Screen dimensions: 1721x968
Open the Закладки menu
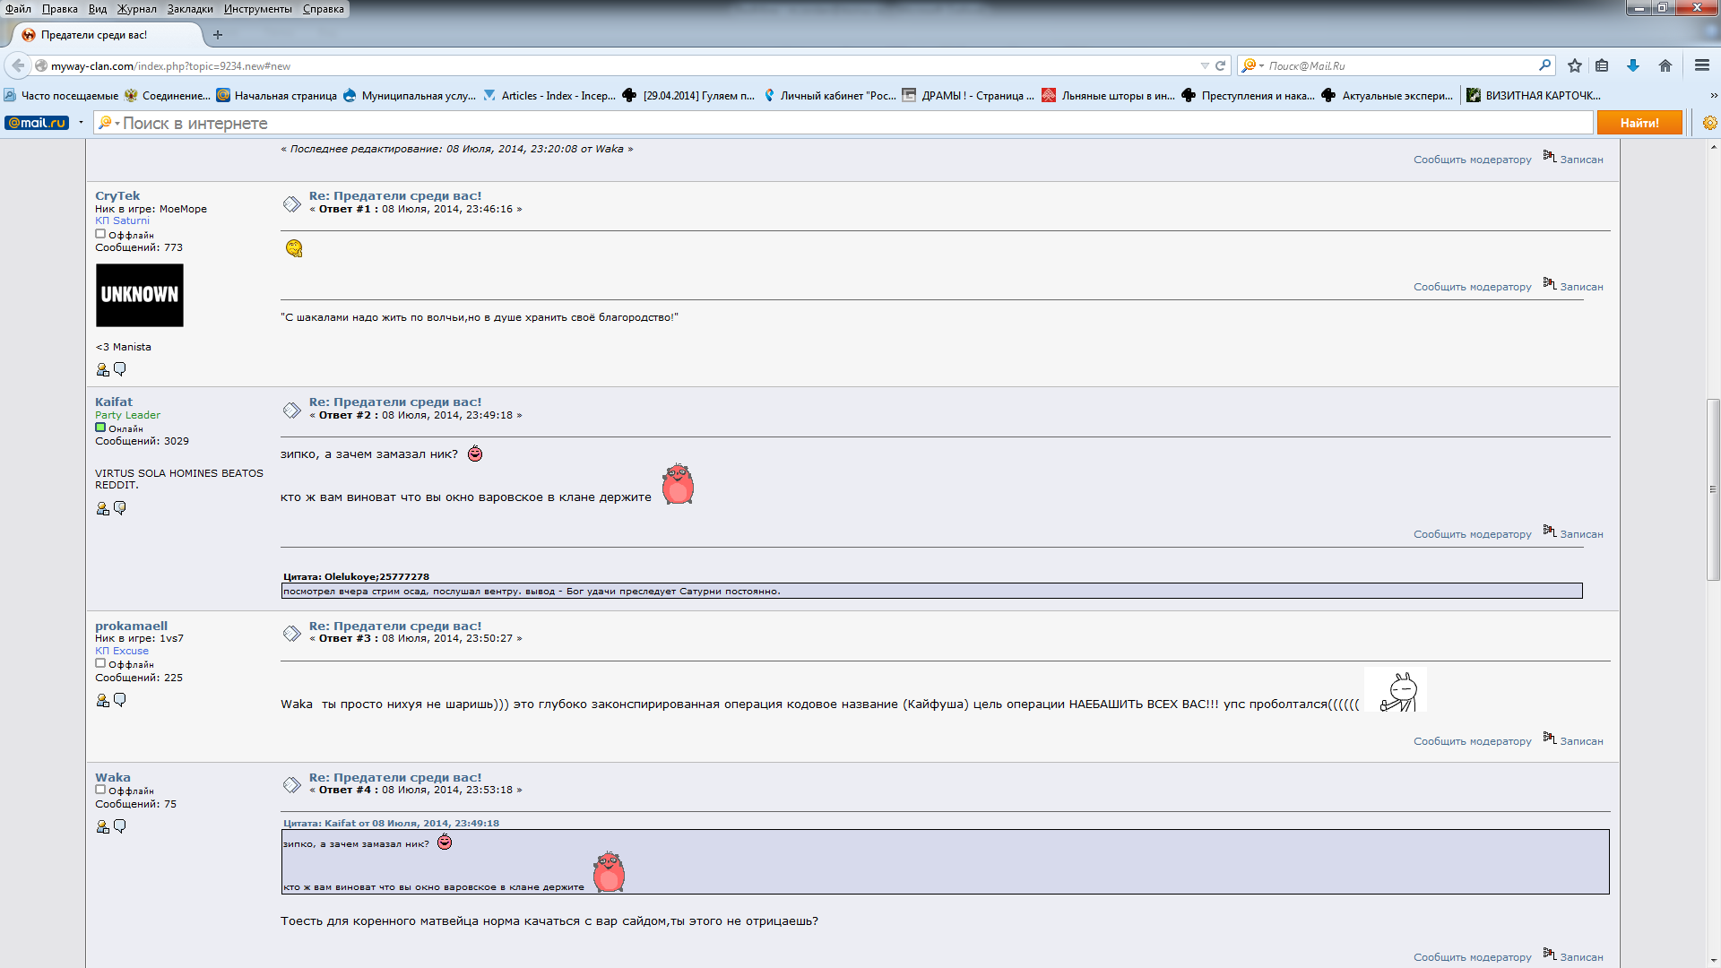(190, 9)
